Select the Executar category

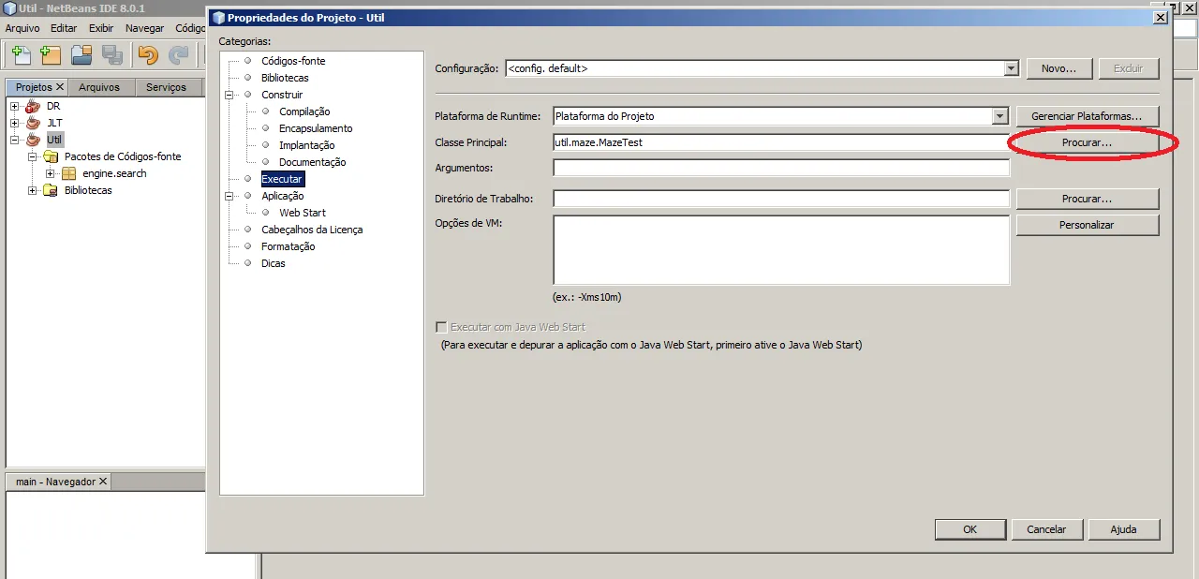(282, 179)
